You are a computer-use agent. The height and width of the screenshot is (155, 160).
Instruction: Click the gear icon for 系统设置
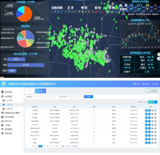[2, 133]
